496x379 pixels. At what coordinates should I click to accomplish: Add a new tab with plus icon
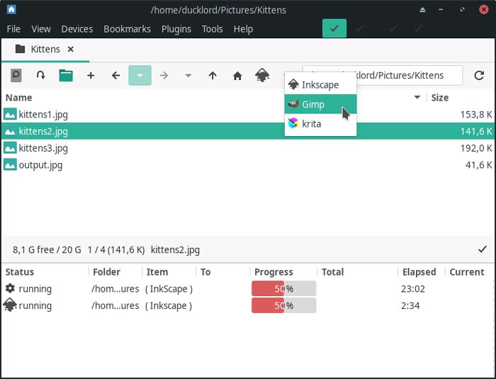(91, 75)
